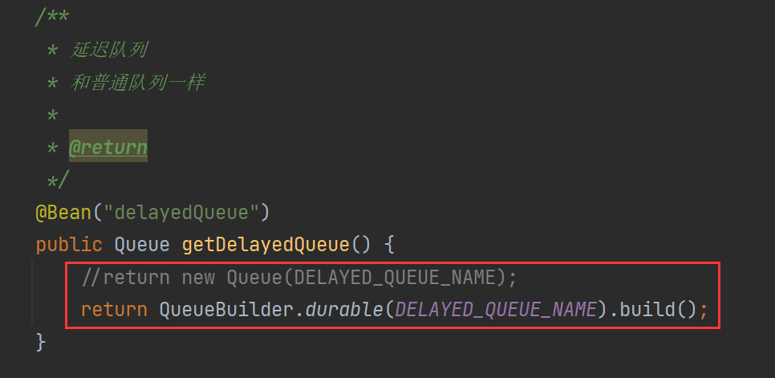Place cursor on the public keyword
Screen dimensions: 775x378
69,245
